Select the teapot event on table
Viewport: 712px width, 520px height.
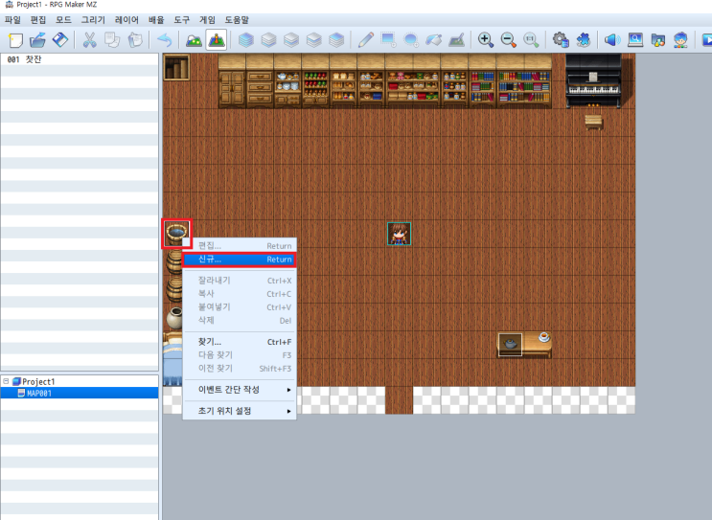[510, 345]
